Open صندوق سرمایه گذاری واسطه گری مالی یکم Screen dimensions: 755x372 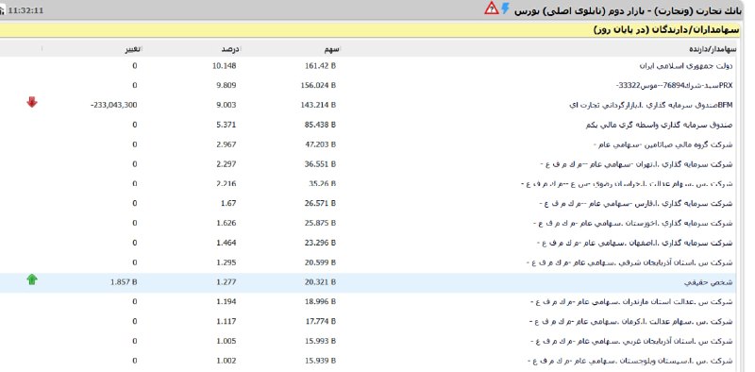[659, 125]
